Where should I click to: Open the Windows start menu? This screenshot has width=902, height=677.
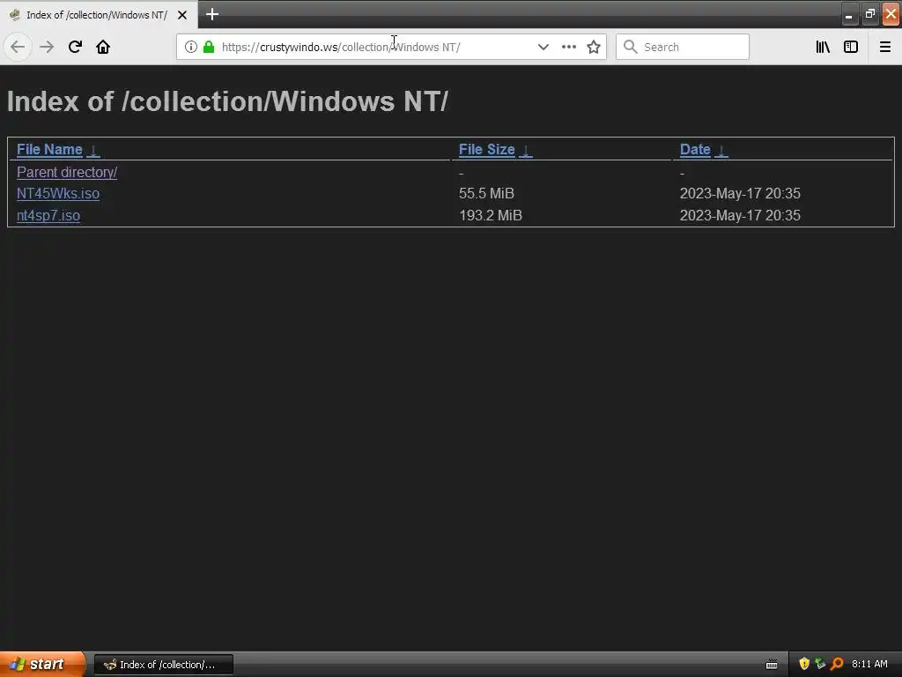click(x=42, y=665)
